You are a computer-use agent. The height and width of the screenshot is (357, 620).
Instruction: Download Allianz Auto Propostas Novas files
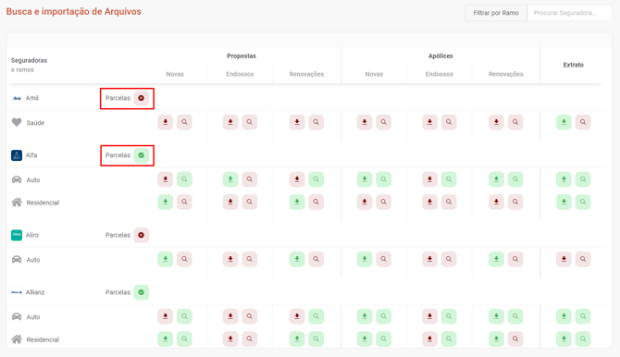click(x=166, y=316)
